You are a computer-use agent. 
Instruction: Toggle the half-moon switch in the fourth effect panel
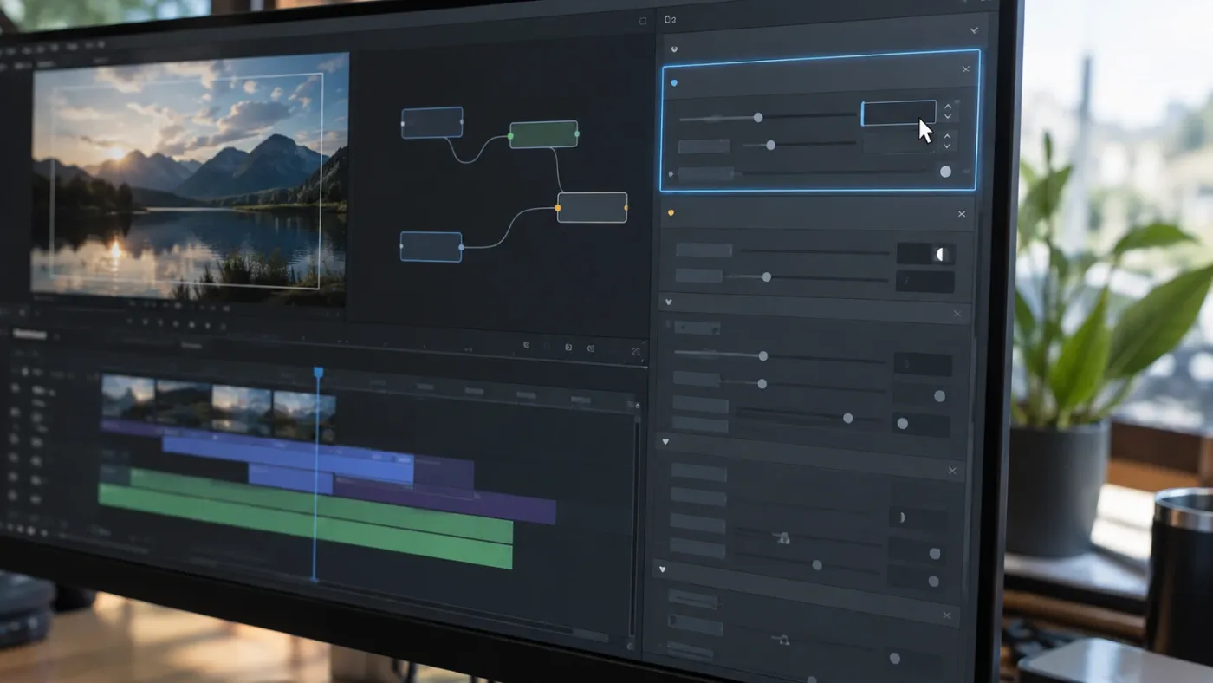pos(902,517)
